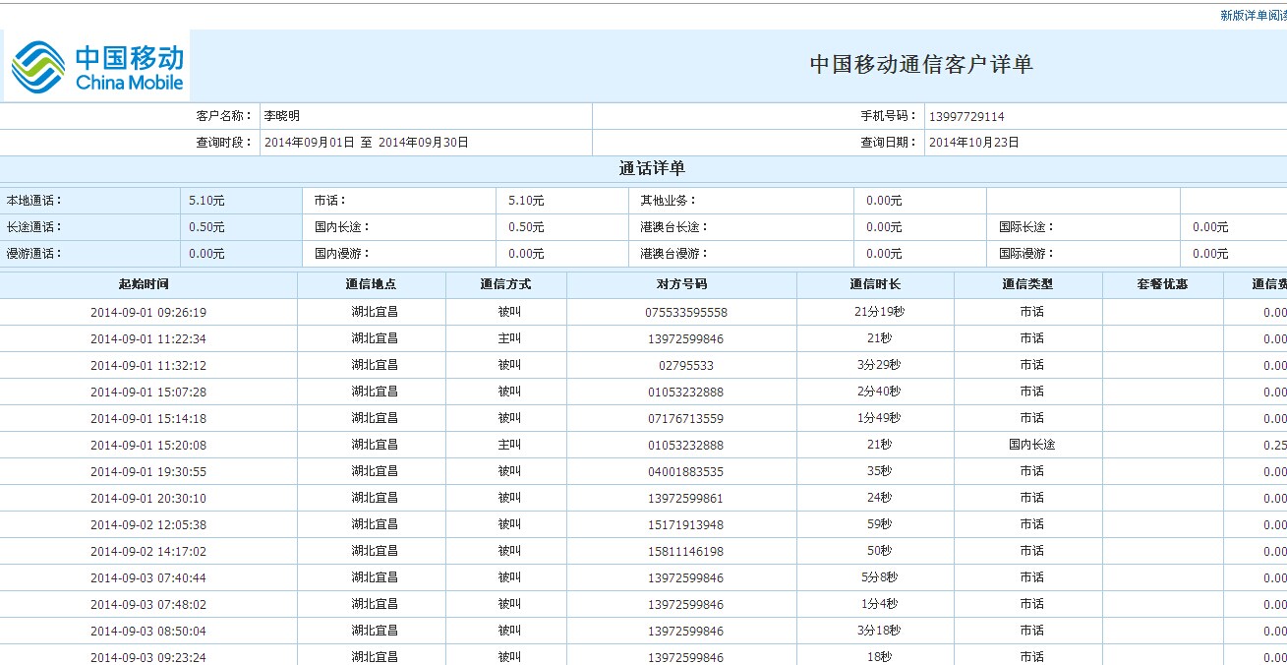Click the 通信方式 column header
The width and height of the screenshot is (1287, 665).
tap(505, 284)
